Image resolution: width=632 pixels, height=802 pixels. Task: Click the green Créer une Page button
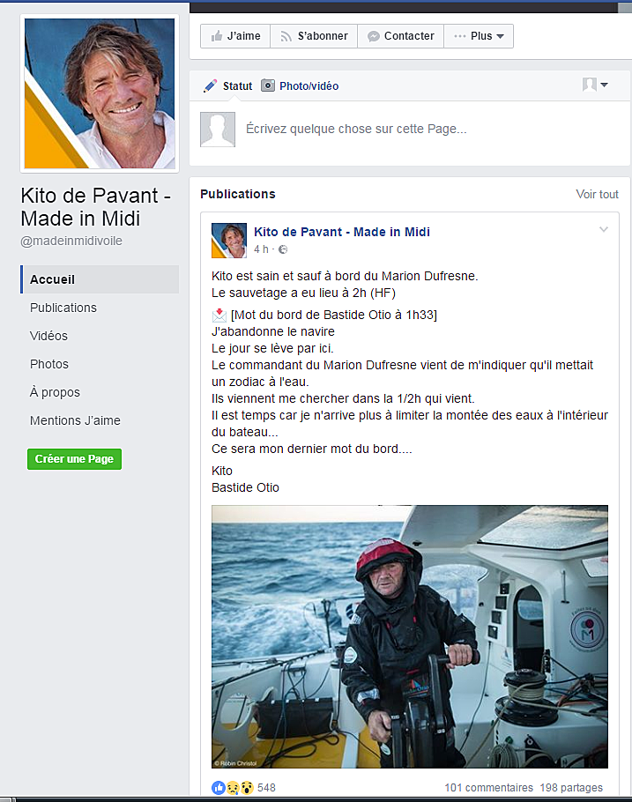pos(74,459)
